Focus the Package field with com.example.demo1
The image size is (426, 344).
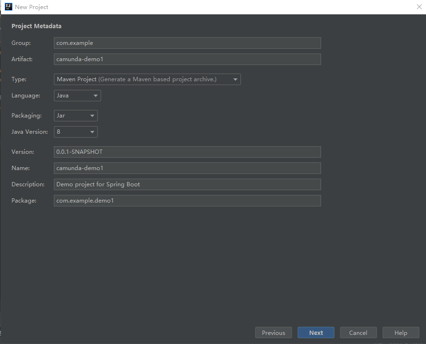[187, 201]
